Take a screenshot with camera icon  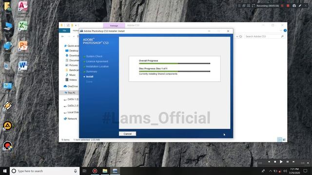(294, 6)
